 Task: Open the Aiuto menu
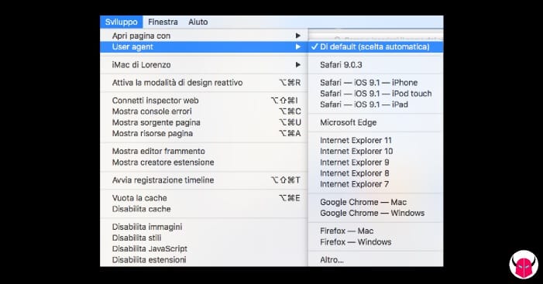tap(198, 22)
